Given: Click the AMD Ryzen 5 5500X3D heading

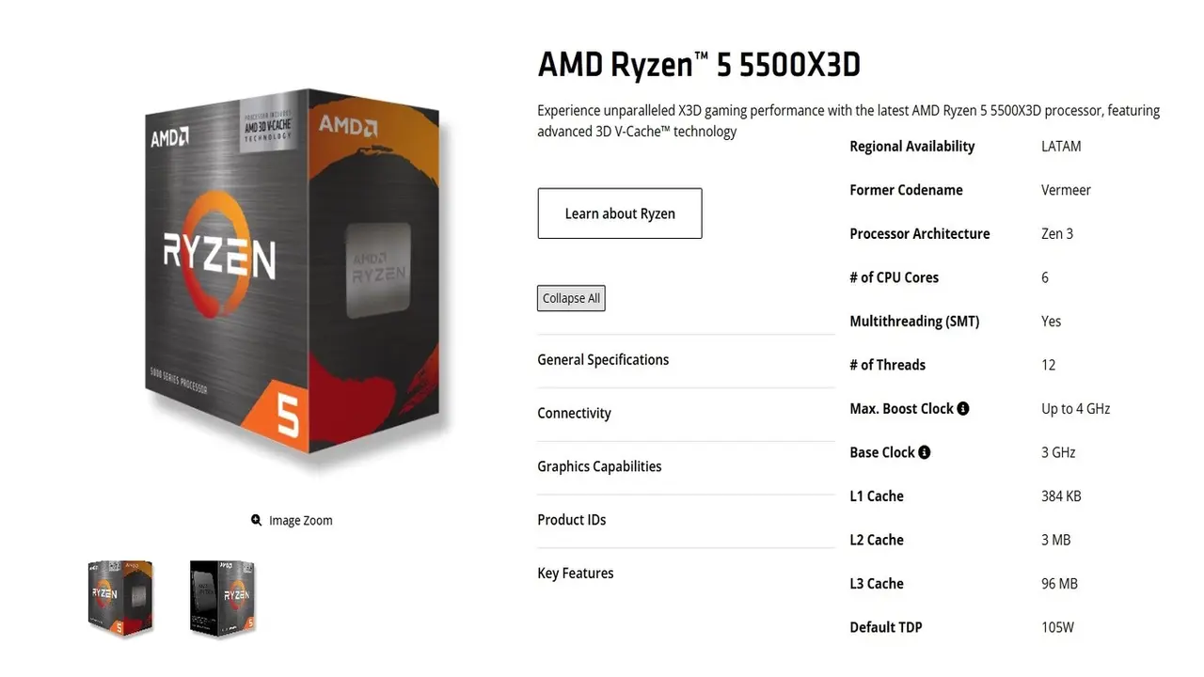Looking at the screenshot, I should [698, 66].
